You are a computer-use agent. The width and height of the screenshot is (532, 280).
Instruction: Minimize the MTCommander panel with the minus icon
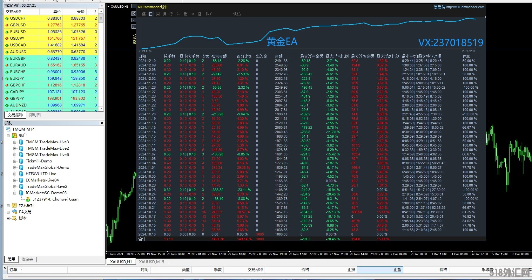pyautogui.click(x=134, y=7)
